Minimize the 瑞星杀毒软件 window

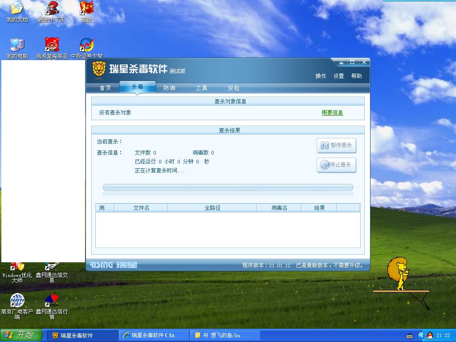click(341, 62)
